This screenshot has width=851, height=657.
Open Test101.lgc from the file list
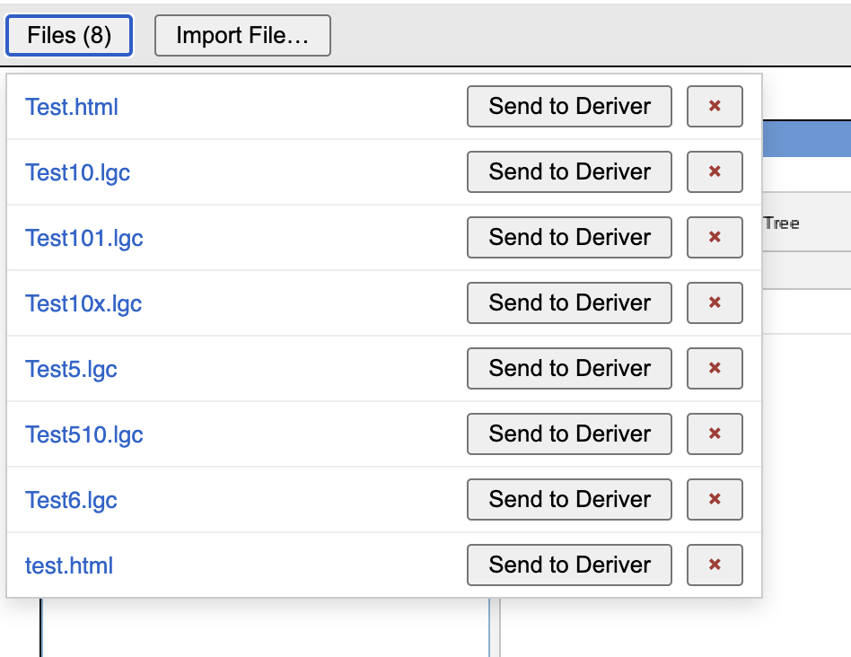coord(84,238)
